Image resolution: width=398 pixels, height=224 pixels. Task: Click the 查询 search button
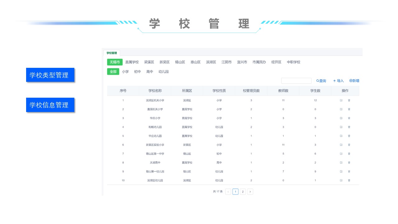tap(321, 81)
